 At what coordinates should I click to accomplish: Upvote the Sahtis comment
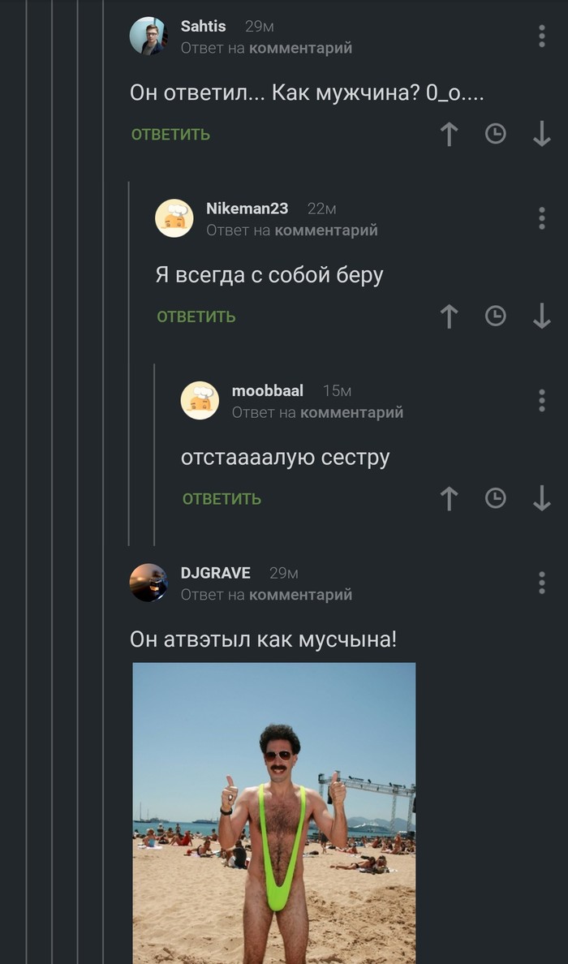pos(450,133)
